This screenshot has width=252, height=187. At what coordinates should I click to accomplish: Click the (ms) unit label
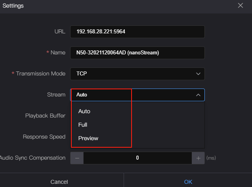tap(211, 158)
